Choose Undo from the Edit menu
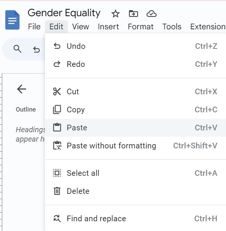226x231 pixels. (76, 46)
